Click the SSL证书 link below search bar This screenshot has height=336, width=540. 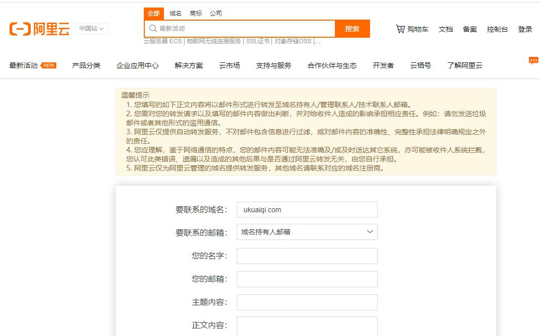click(258, 41)
